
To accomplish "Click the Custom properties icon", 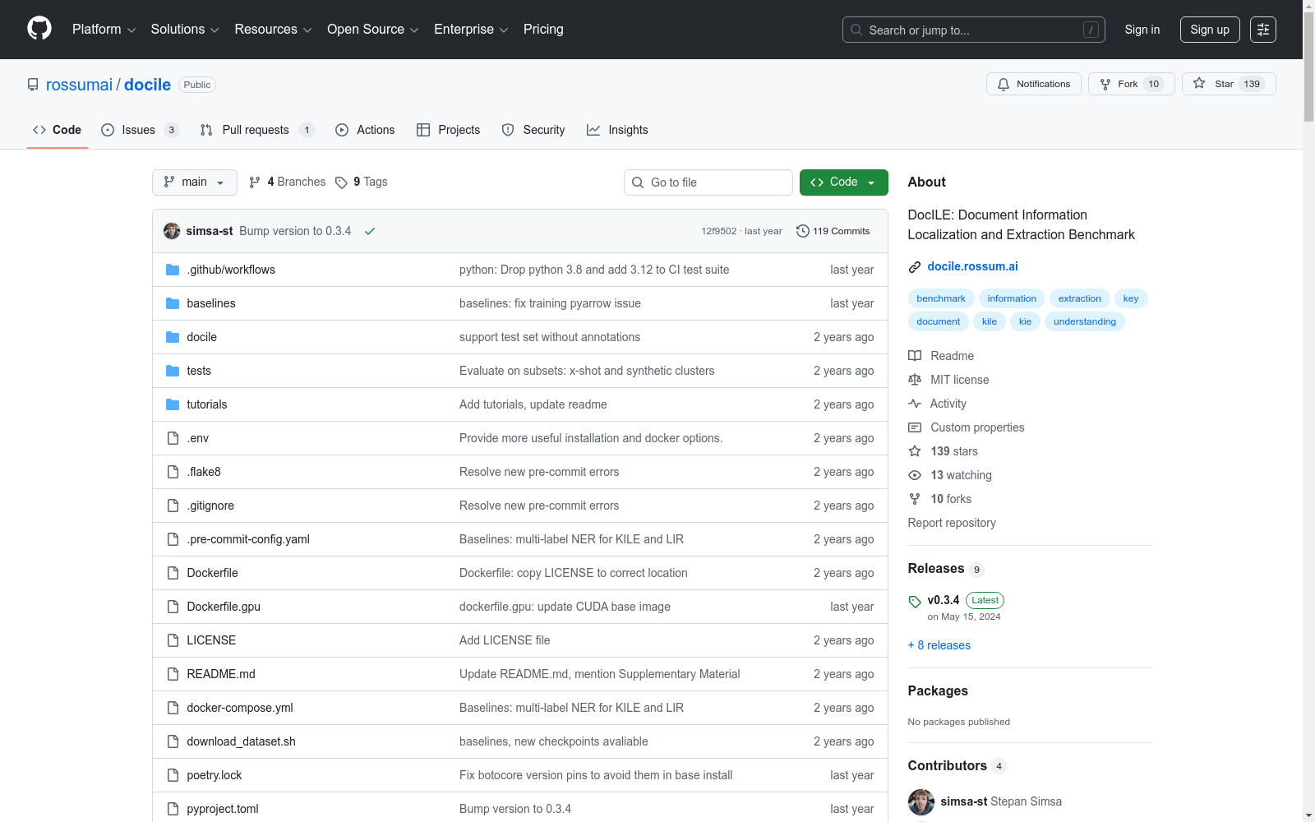I will point(915,427).
